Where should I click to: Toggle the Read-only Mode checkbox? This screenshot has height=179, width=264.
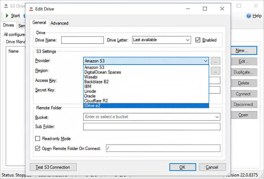coord(38,139)
